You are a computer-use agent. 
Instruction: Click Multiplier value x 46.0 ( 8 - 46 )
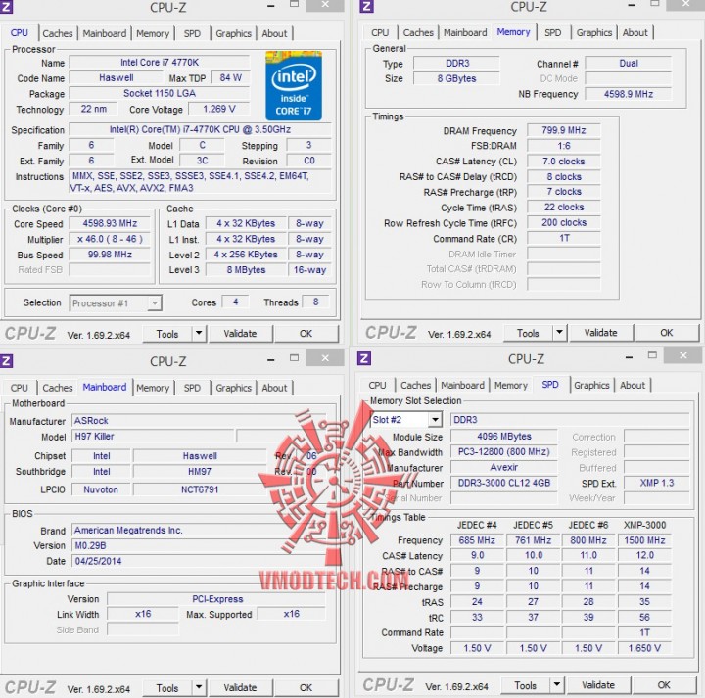tap(110, 239)
